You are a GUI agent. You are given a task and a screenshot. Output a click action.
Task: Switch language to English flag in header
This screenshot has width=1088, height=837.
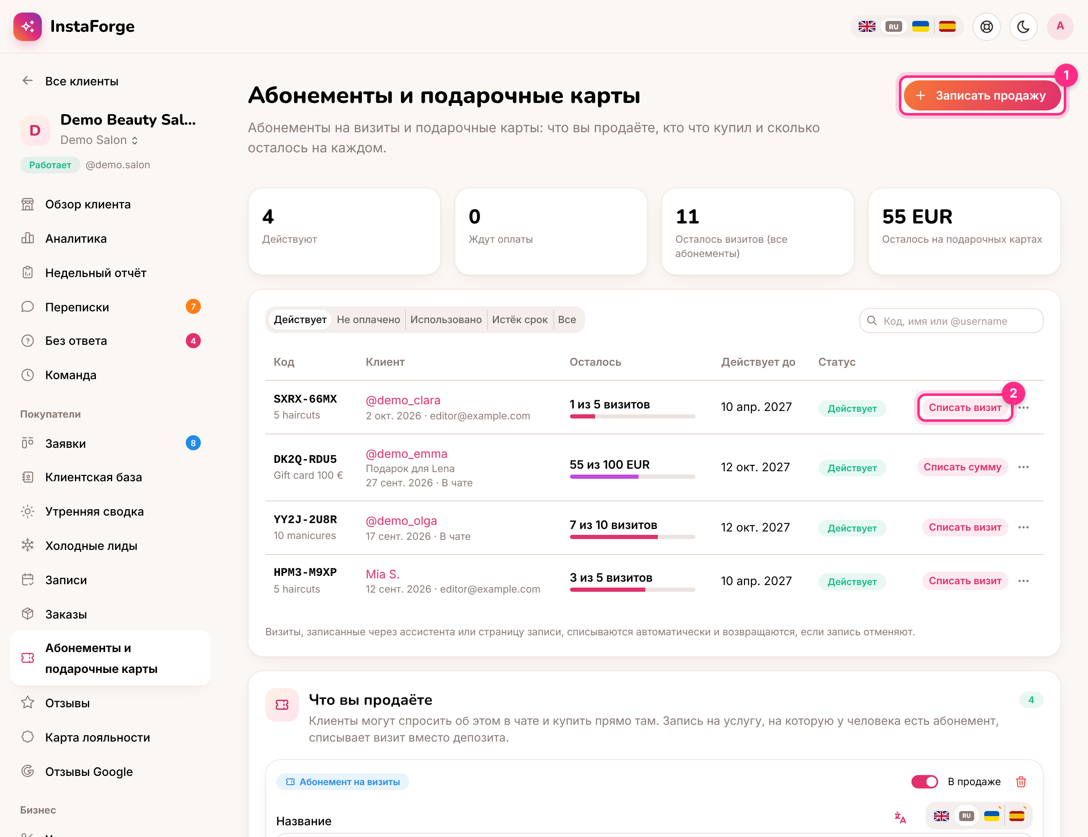867,26
